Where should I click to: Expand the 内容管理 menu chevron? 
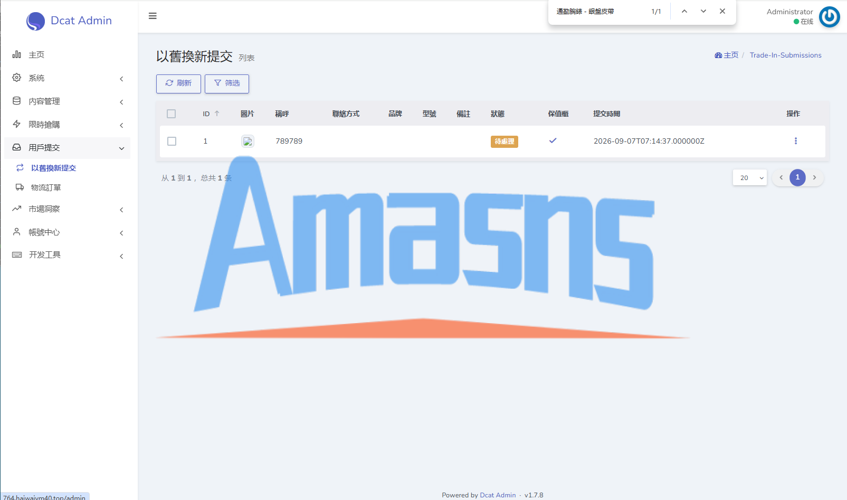click(121, 102)
